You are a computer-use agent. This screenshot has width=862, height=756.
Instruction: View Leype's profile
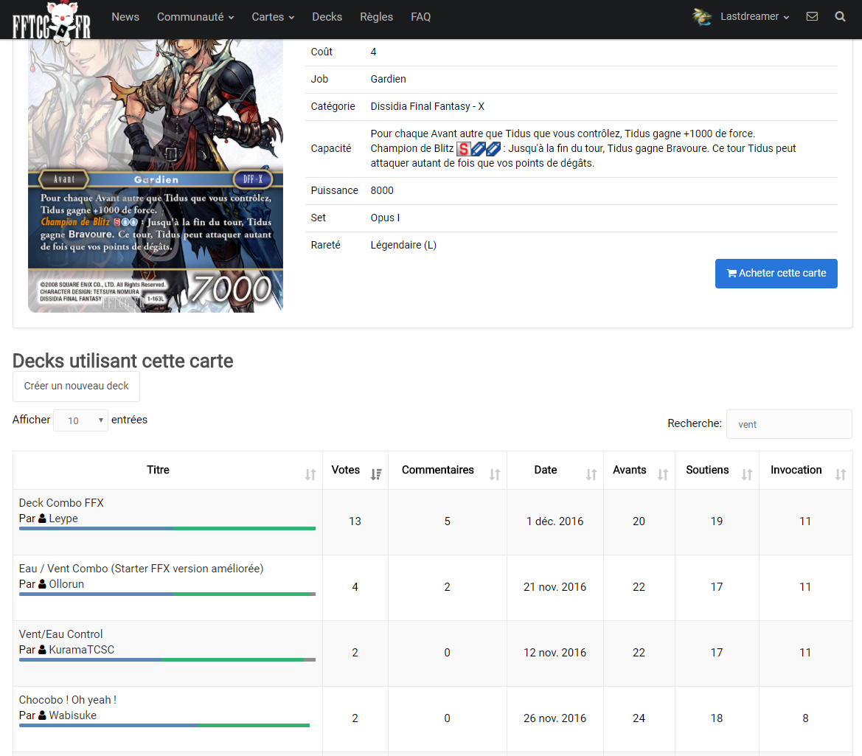[63, 519]
